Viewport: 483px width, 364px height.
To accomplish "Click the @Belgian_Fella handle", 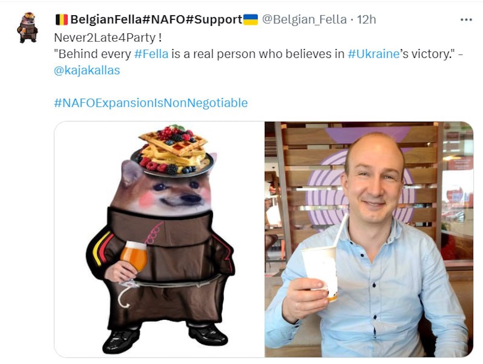I will pyautogui.click(x=304, y=19).
